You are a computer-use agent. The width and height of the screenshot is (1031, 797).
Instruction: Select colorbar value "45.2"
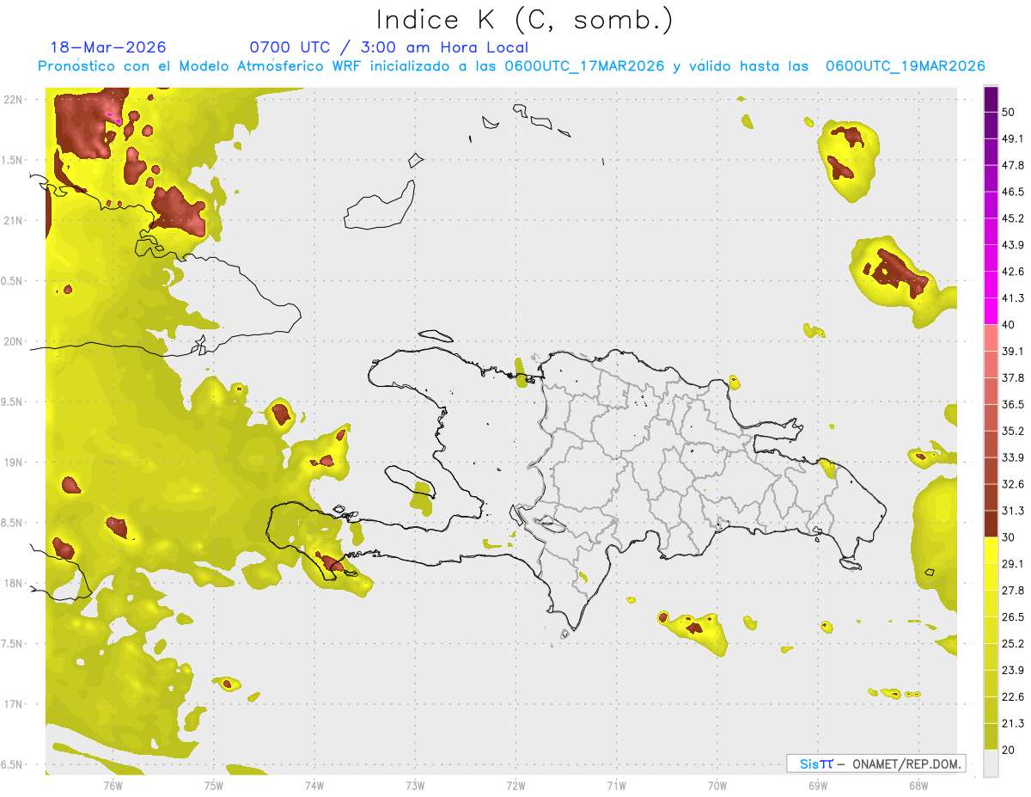coord(1013,218)
